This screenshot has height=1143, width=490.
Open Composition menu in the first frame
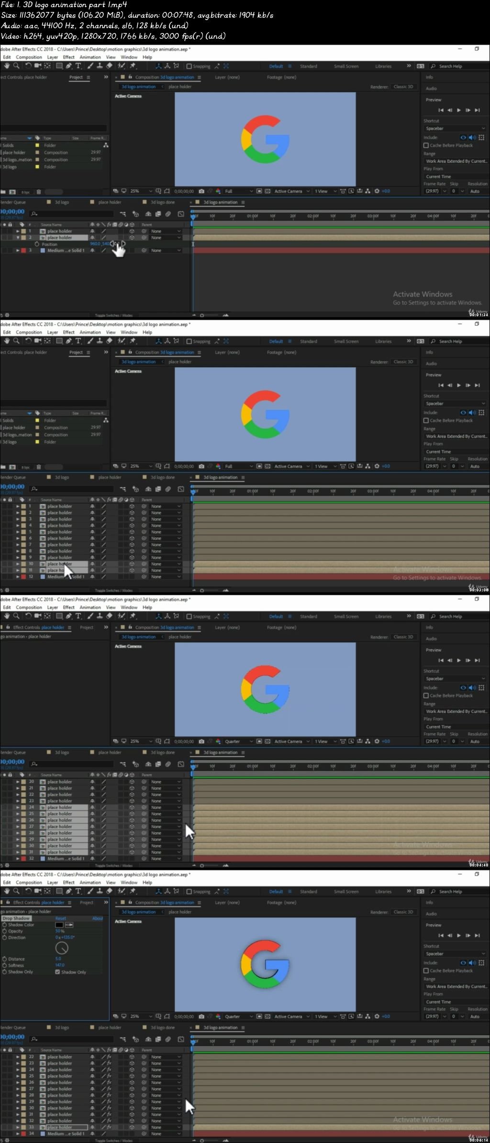29,57
